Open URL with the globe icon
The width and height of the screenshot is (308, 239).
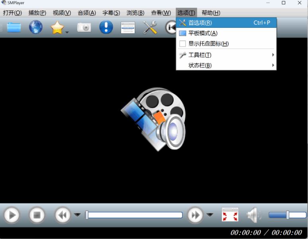click(36, 27)
